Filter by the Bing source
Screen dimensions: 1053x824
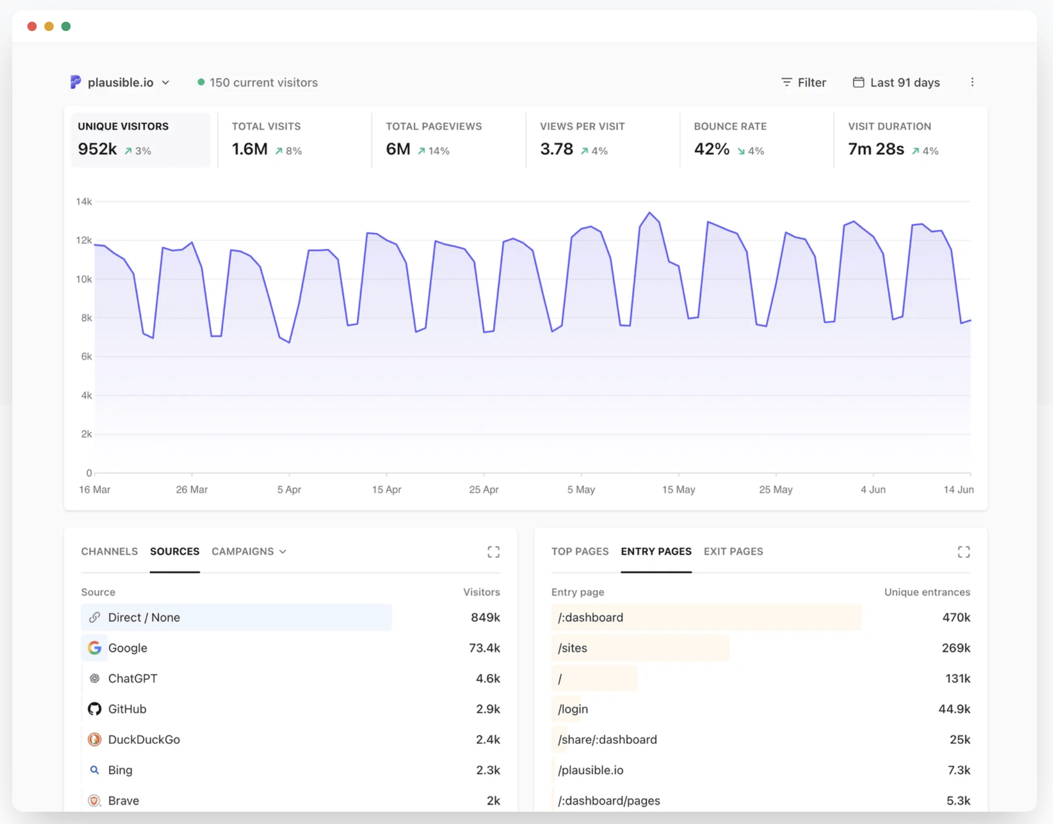coord(291,770)
